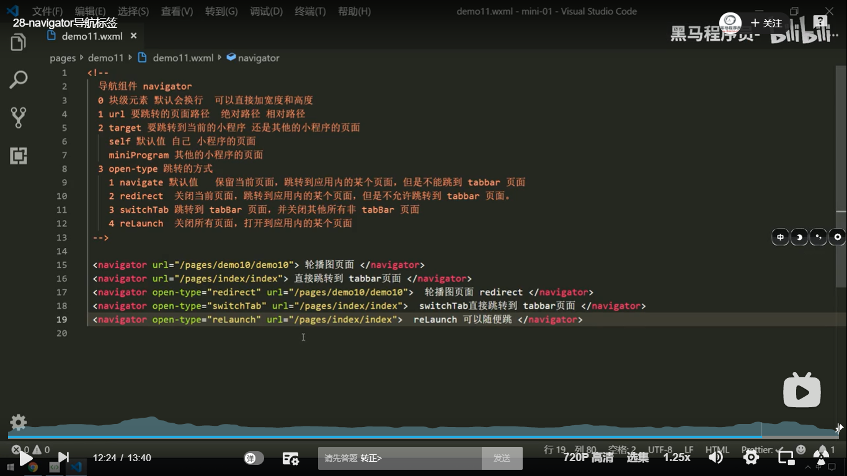
Task: Click the Prettier status bar item
Action: tap(762, 450)
